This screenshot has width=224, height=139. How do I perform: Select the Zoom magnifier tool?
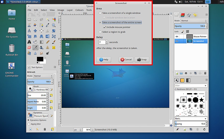pyautogui.click(x=54, y=25)
